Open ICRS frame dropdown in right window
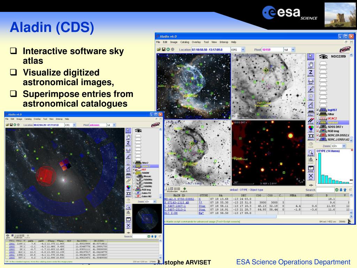The image size is (357, 268). pyautogui.click(x=243, y=50)
